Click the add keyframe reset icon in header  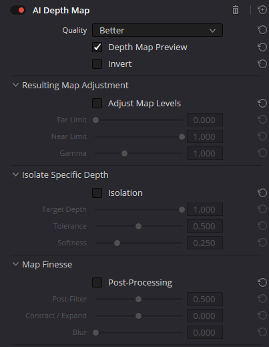pos(262,10)
